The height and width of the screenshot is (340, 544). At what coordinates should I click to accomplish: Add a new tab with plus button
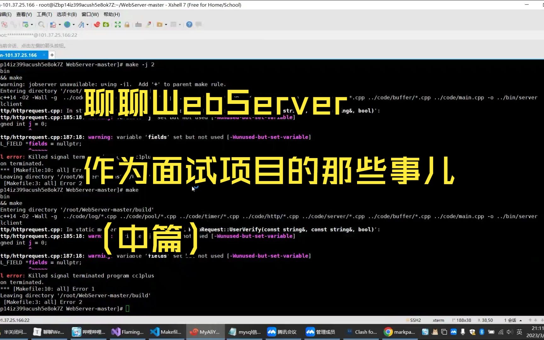pos(52,55)
